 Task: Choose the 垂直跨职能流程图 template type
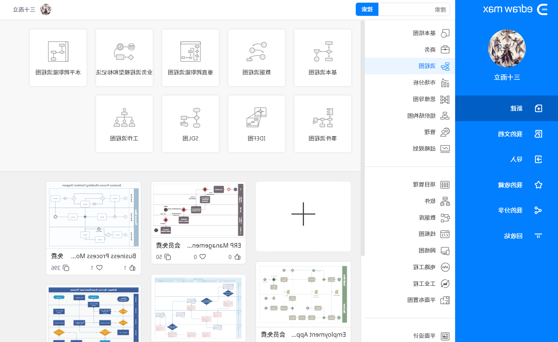(x=191, y=58)
